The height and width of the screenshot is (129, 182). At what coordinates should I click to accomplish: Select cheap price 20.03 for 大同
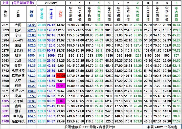(42, 25)
